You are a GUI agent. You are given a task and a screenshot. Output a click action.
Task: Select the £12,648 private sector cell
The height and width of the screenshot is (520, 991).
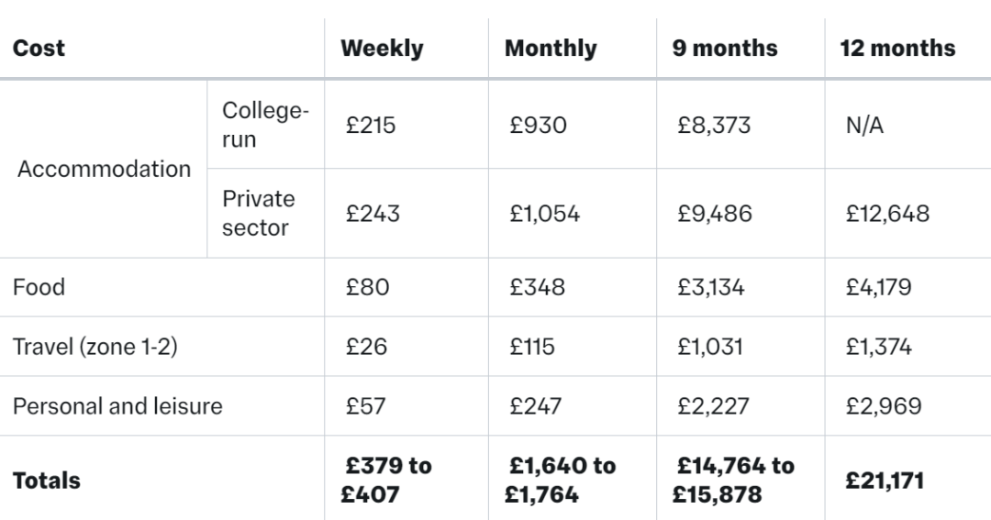click(887, 215)
